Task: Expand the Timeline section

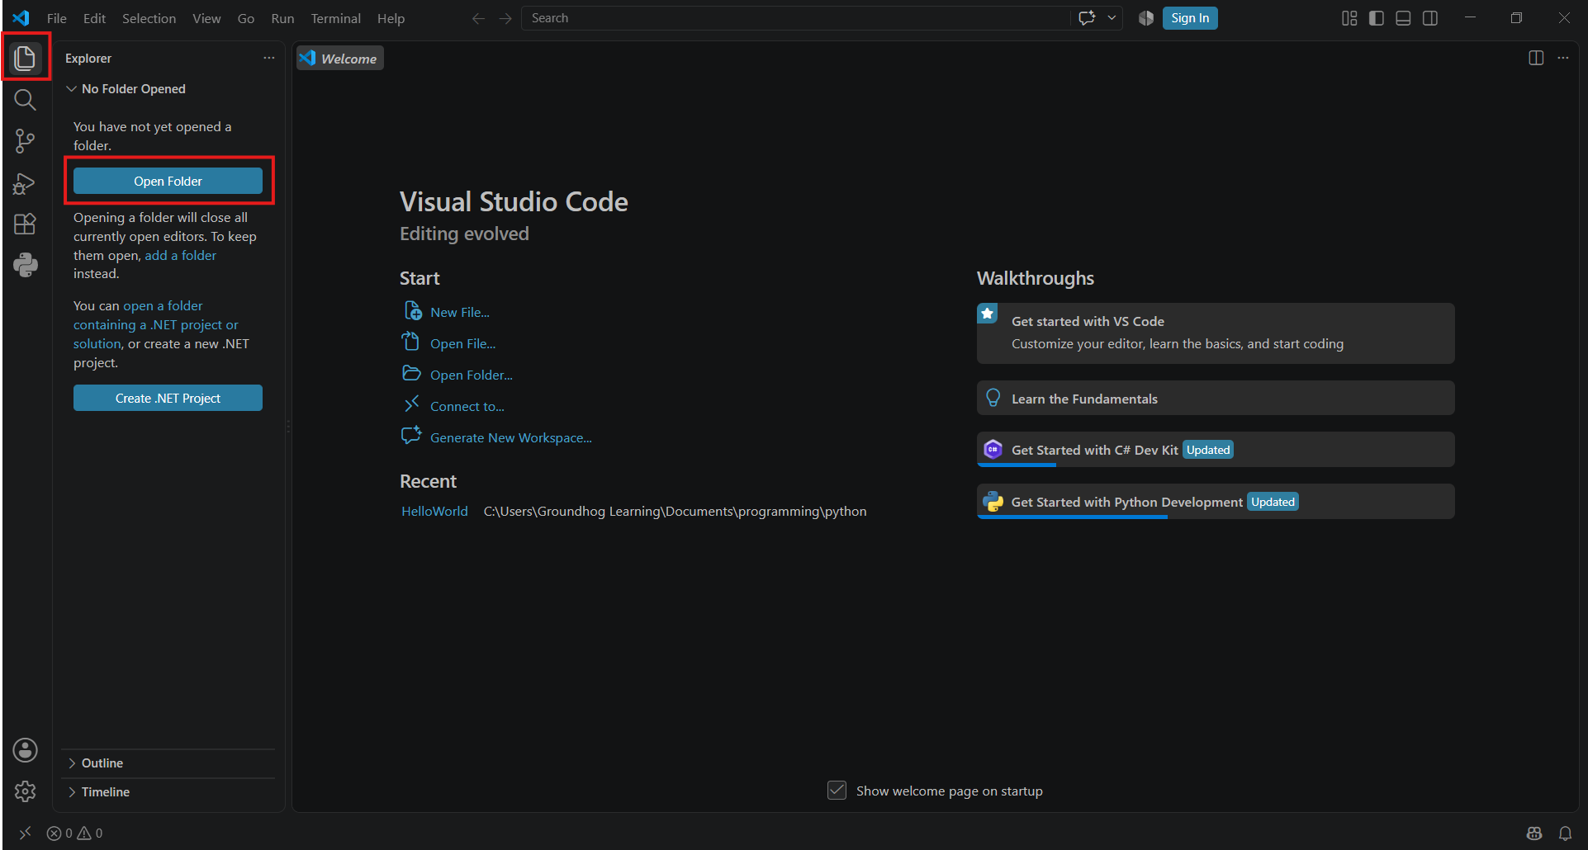Action: tap(168, 792)
